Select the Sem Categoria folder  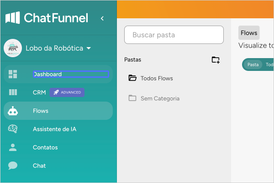tap(154, 98)
